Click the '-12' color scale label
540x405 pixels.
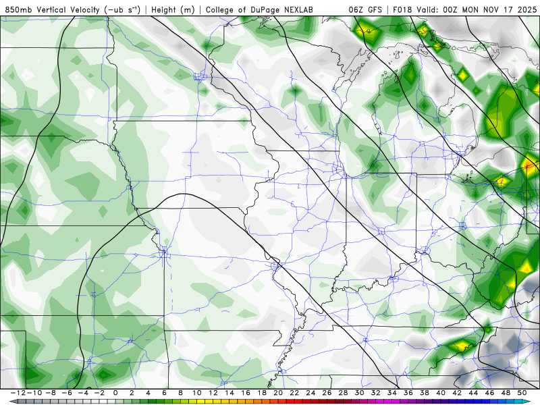18,393
